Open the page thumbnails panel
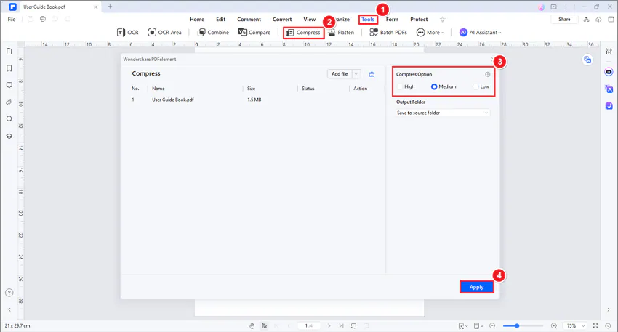Screen dimensions: 618x332 [x=9, y=52]
